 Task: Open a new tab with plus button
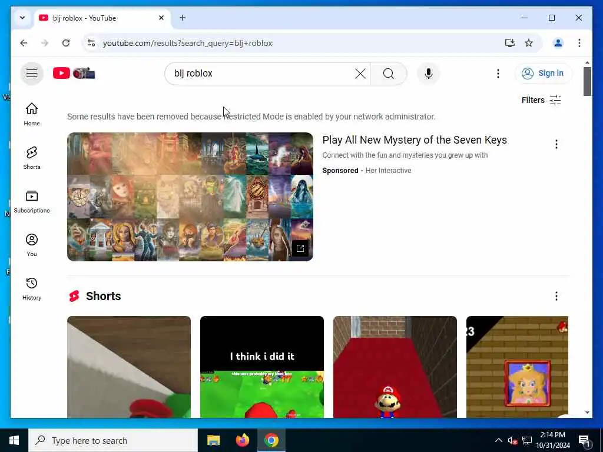[183, 18]
